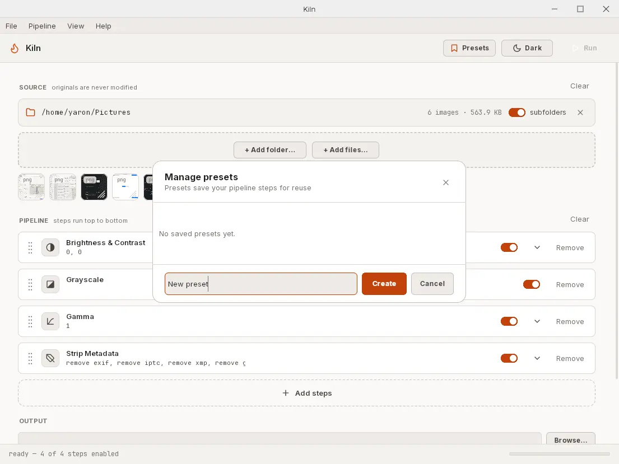Click + Add folder...
619x464 pixels.
point(270,150)
